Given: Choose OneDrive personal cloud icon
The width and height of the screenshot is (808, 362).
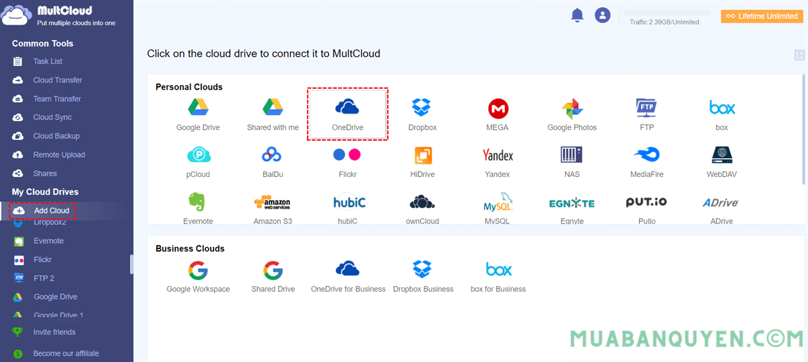Looking at the screenshot, I should [347, 108].
